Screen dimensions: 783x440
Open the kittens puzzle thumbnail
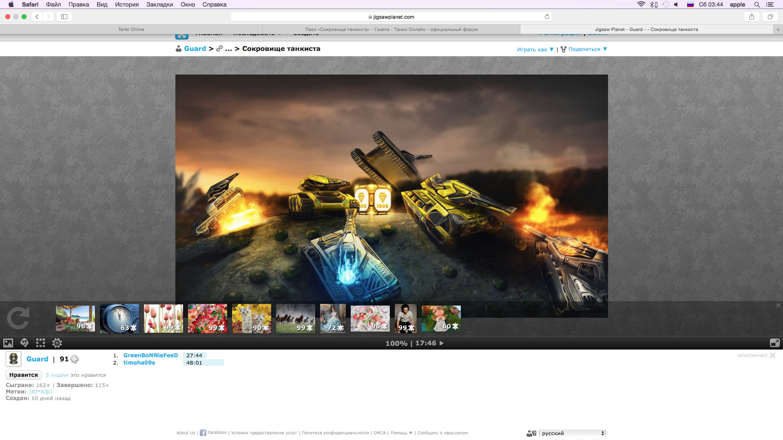(252, 318)
